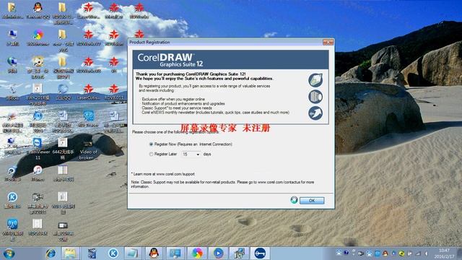Select the colorful pinwheel browser desktop icon
The width and height of the screenshot is (462, 260).
click(x=38, y=38)
